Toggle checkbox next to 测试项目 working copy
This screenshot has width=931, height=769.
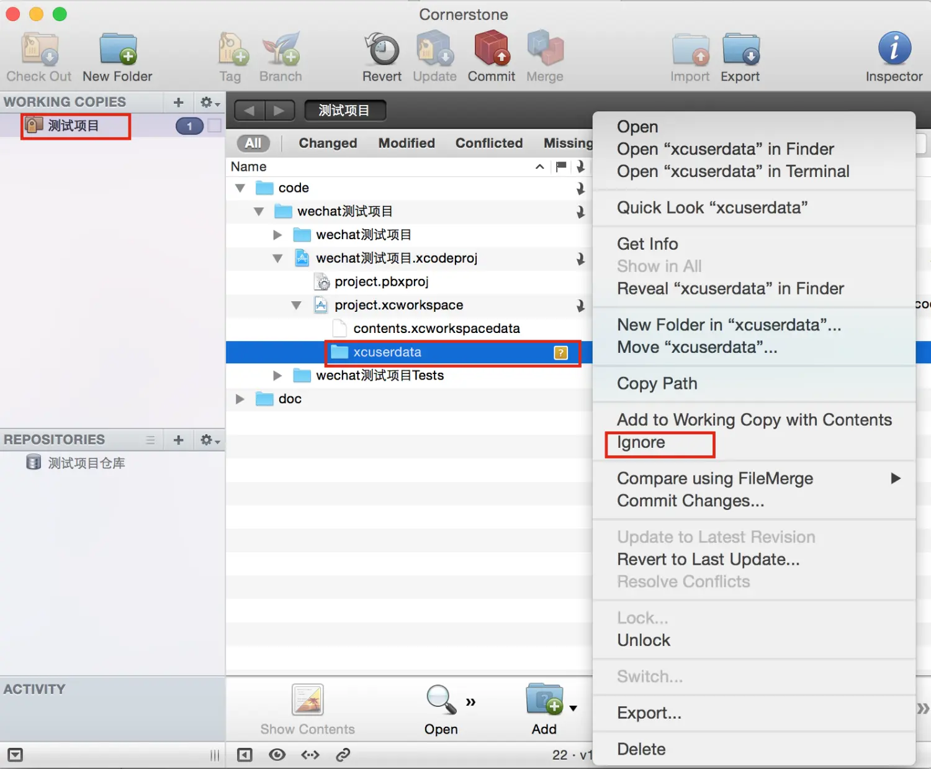click(x=214, y=125)
